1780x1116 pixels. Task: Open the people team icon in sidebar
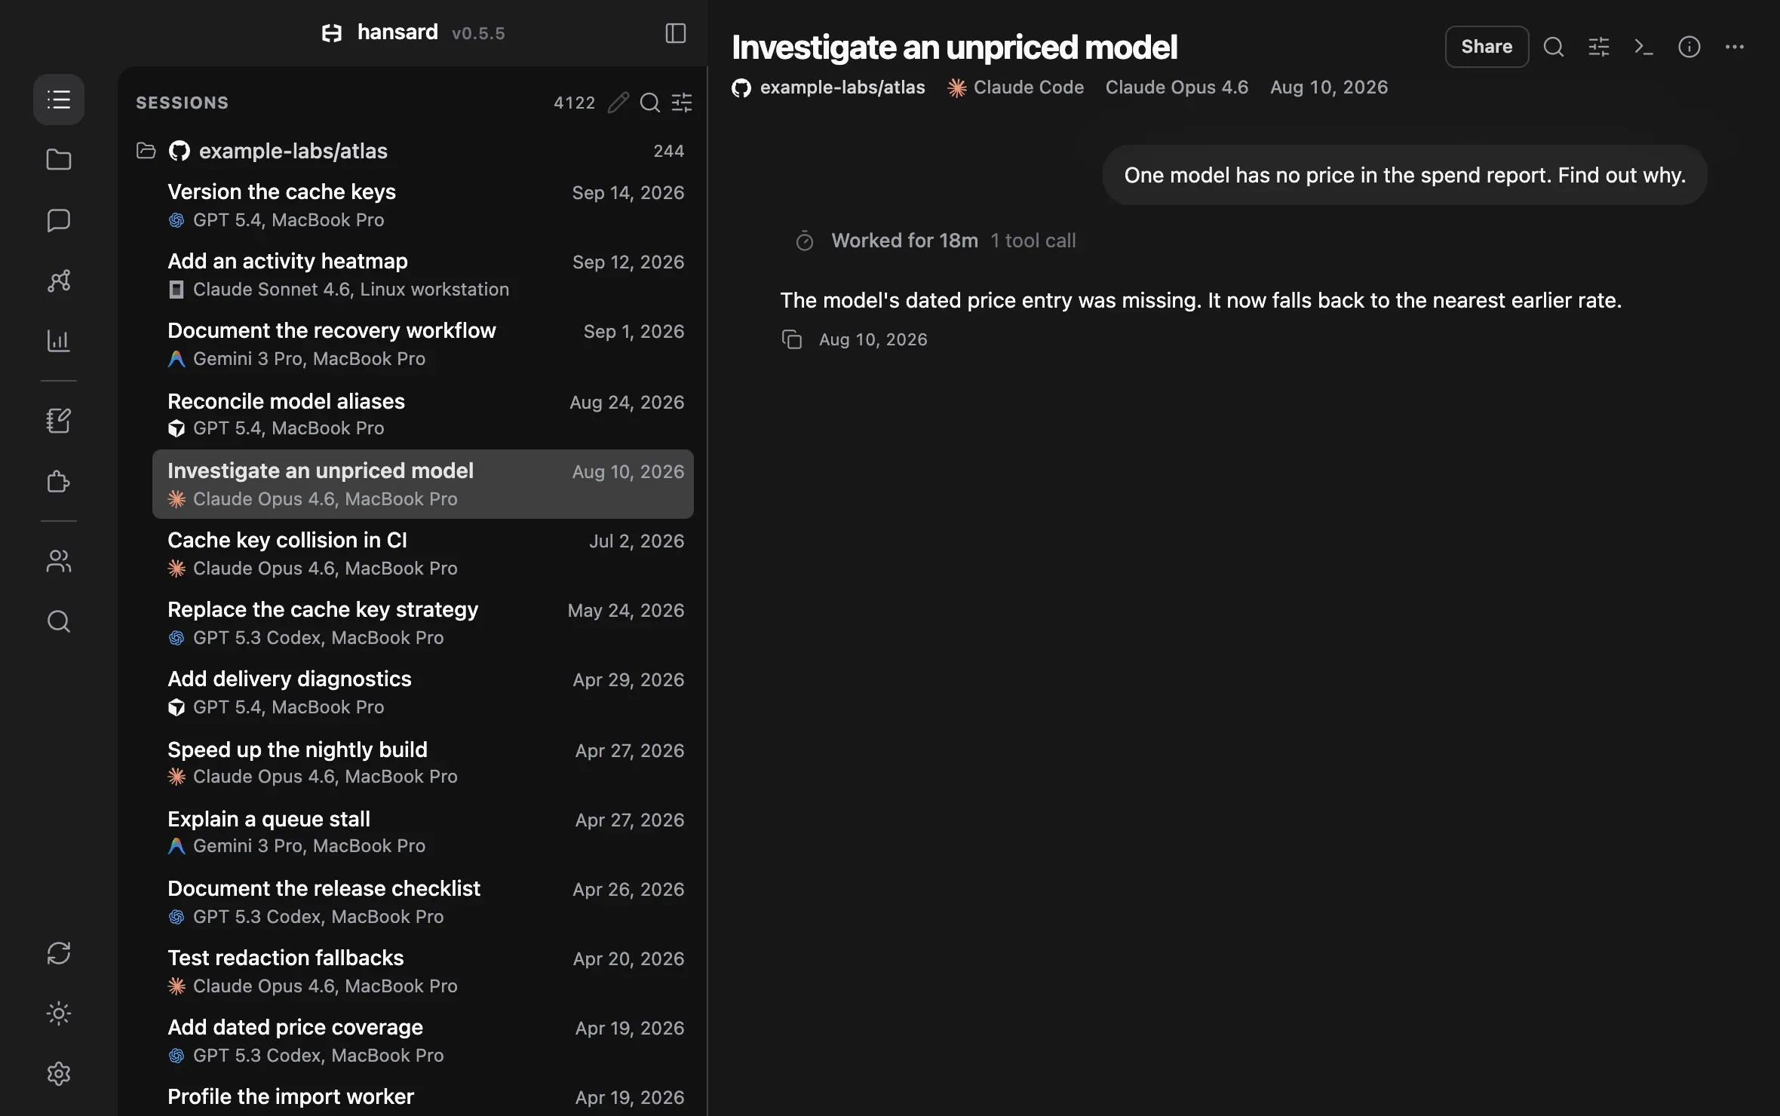point(59,561)
